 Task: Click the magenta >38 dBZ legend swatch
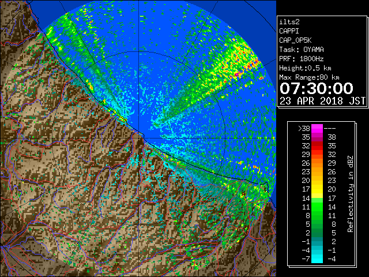point(317,129)
